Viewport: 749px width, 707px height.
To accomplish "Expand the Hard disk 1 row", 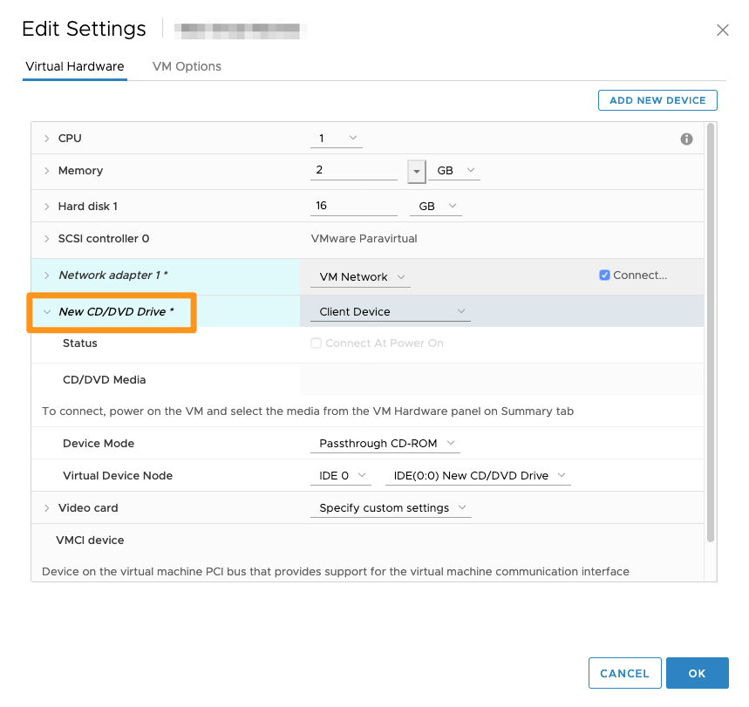I will tap(47, 207).
